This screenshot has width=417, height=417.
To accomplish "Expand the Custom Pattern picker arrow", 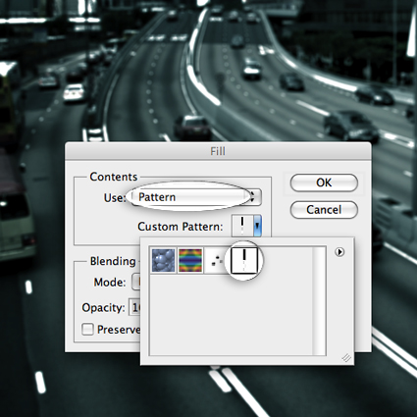I will [x=258, y=226].
